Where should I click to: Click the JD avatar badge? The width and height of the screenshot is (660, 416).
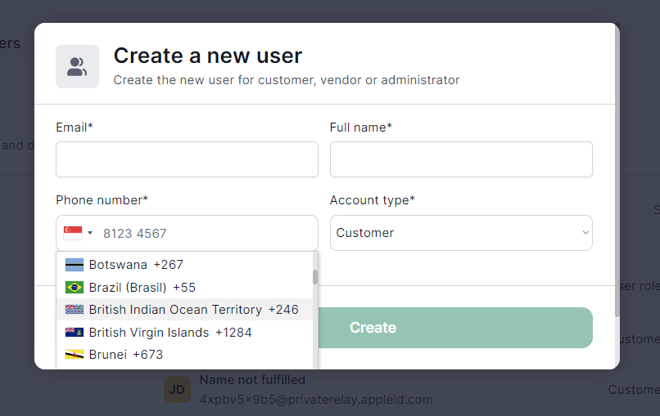[x=177, y=390]
